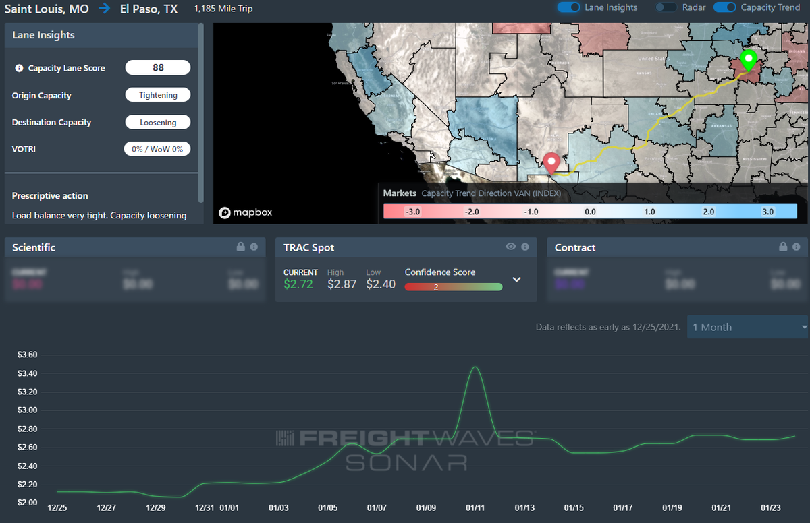Turn off the Capacity Trend switch
The height and width of the screenshot is (523, 810).
point(725,7)
